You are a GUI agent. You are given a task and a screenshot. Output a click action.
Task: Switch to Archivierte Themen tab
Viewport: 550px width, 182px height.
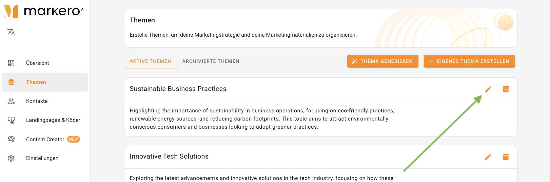coord(211,61)
